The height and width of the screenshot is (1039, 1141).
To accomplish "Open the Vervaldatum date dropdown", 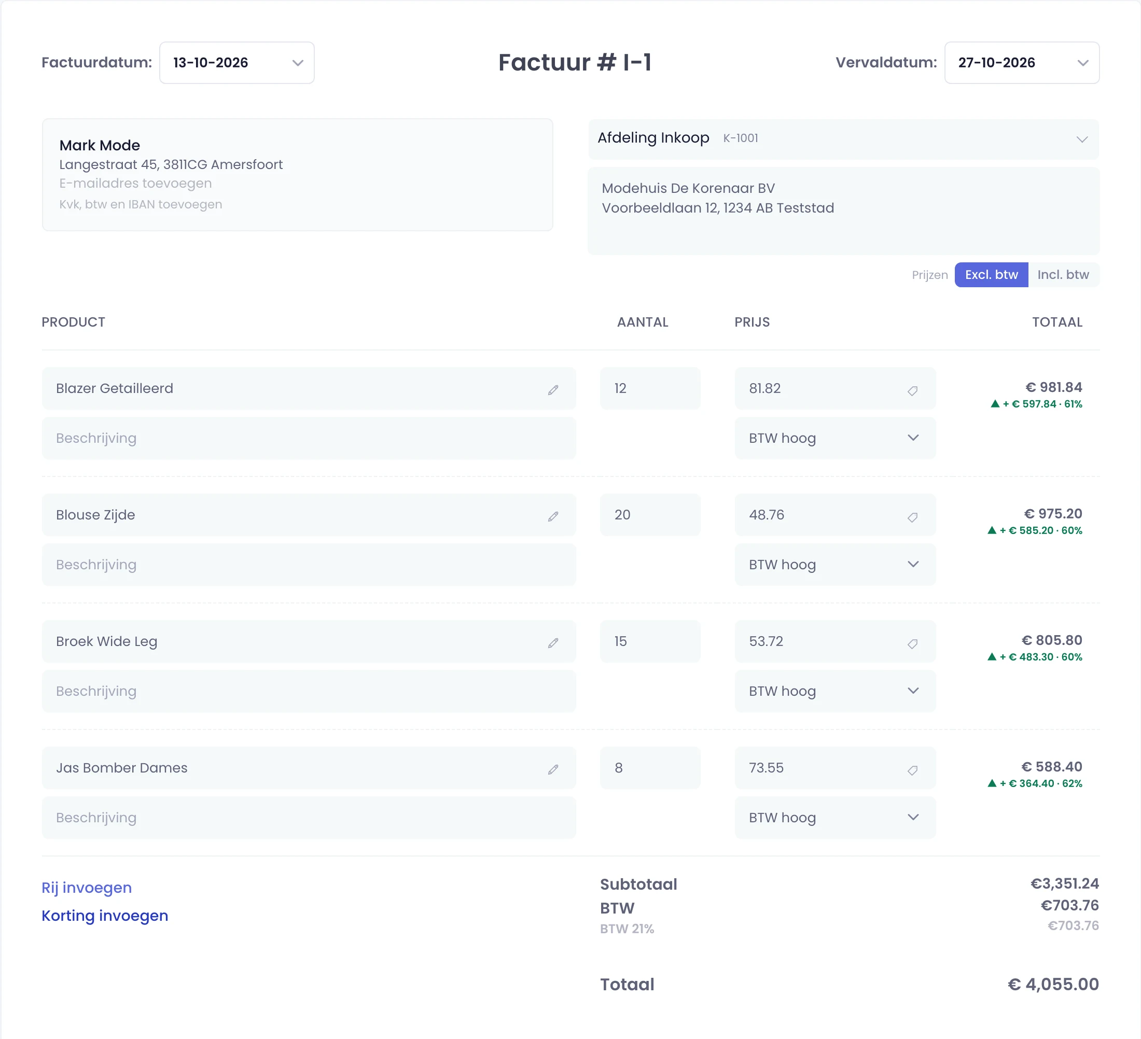I will pos(1022,63).
